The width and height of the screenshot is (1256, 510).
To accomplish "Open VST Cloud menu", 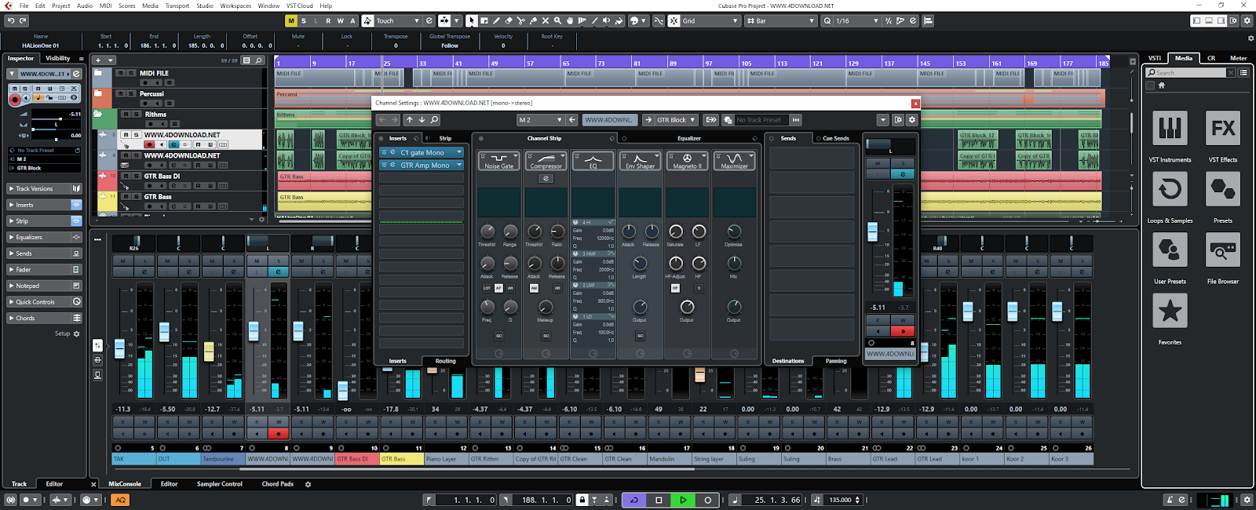I will [299, 5].
